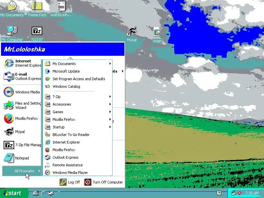Click the safely remove hardware tray icon

233,193
